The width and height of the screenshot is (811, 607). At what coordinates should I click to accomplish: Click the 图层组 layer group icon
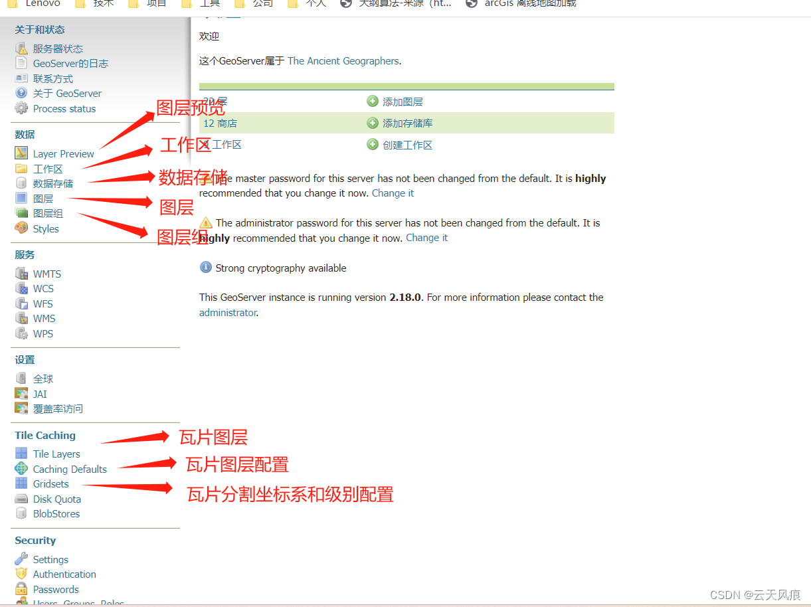click(21, 213)
